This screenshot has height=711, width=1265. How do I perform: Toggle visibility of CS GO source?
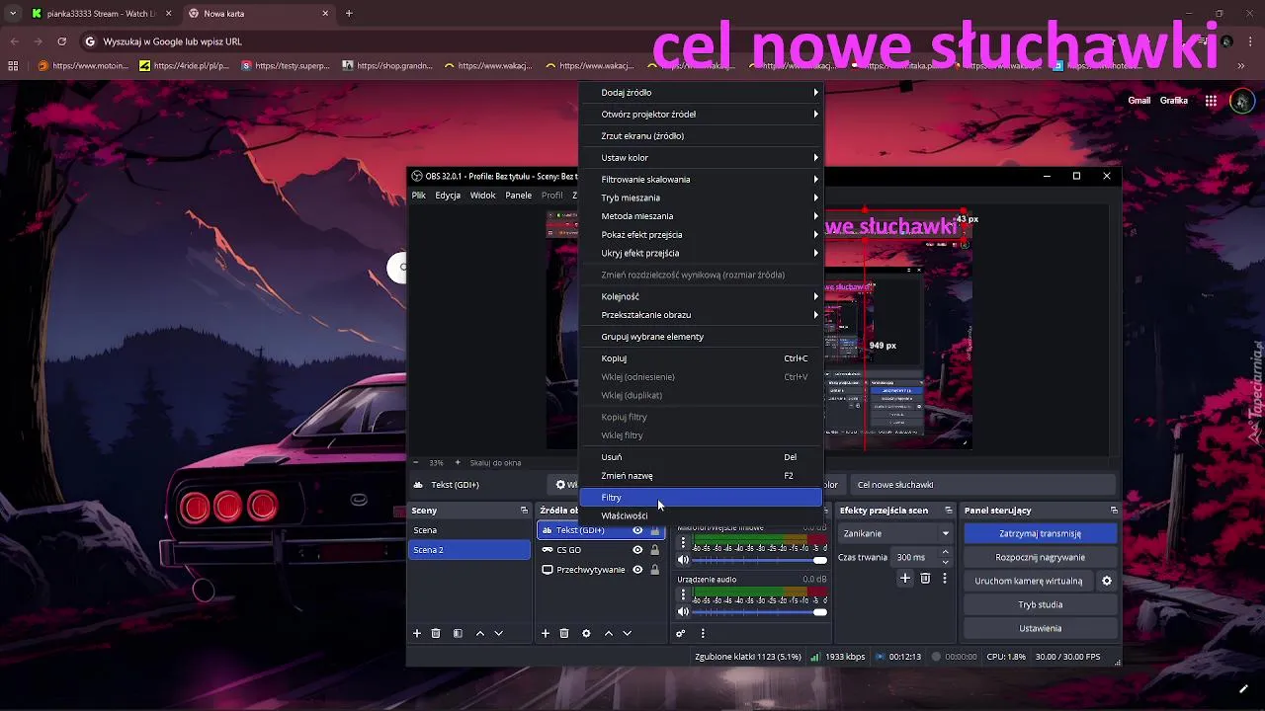(x=637, y=550)
